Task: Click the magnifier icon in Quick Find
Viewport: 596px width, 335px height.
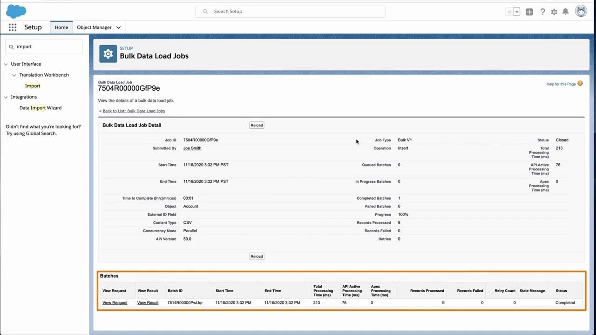Action: pos(12,47)
